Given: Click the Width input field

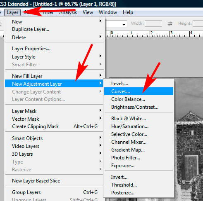Looking at the screenshot, I should (x=153, y=23).
